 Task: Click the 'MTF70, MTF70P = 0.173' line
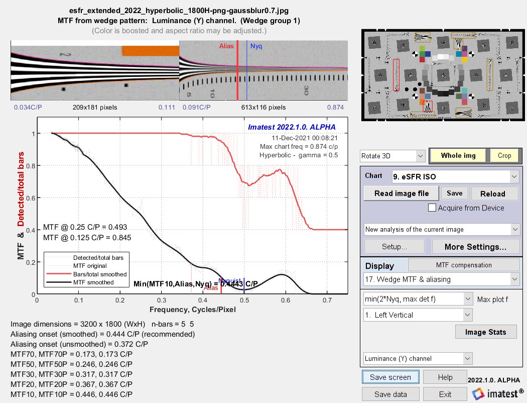coord(71,354)
